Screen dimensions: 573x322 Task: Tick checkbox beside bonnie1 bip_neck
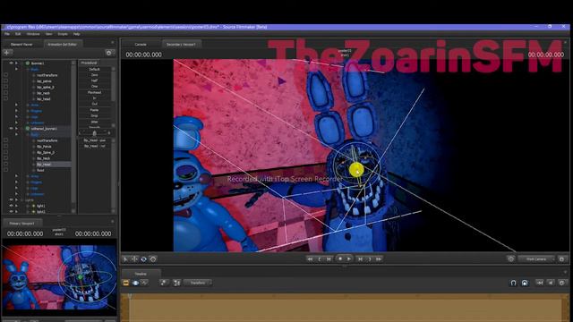click(x=5, y=93)
